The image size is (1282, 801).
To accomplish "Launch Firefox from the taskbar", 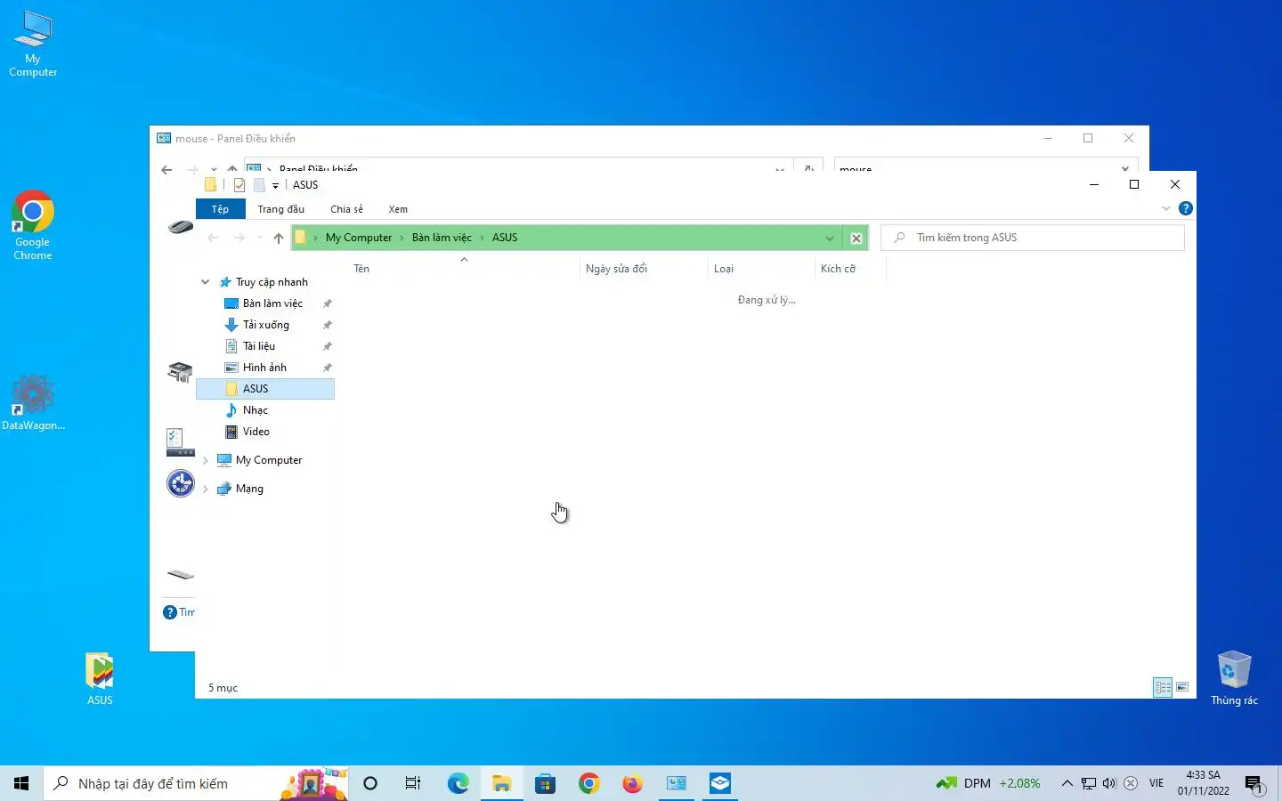I will [x=632, y=783].
